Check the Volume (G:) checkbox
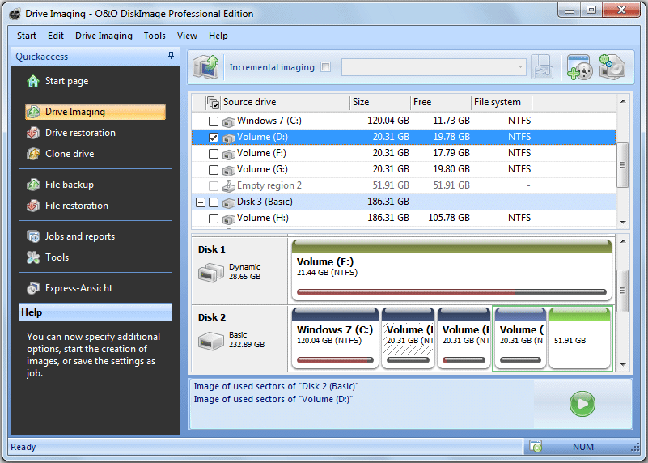 [x=214, y=170]
